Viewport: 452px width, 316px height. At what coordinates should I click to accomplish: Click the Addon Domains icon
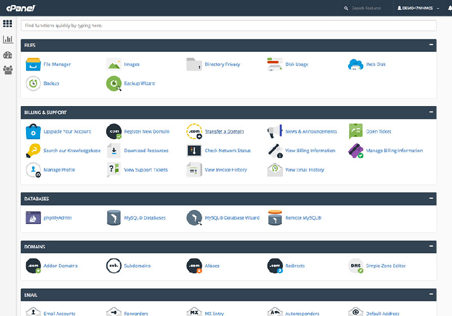pyautogui.click(x=33, y=266)
